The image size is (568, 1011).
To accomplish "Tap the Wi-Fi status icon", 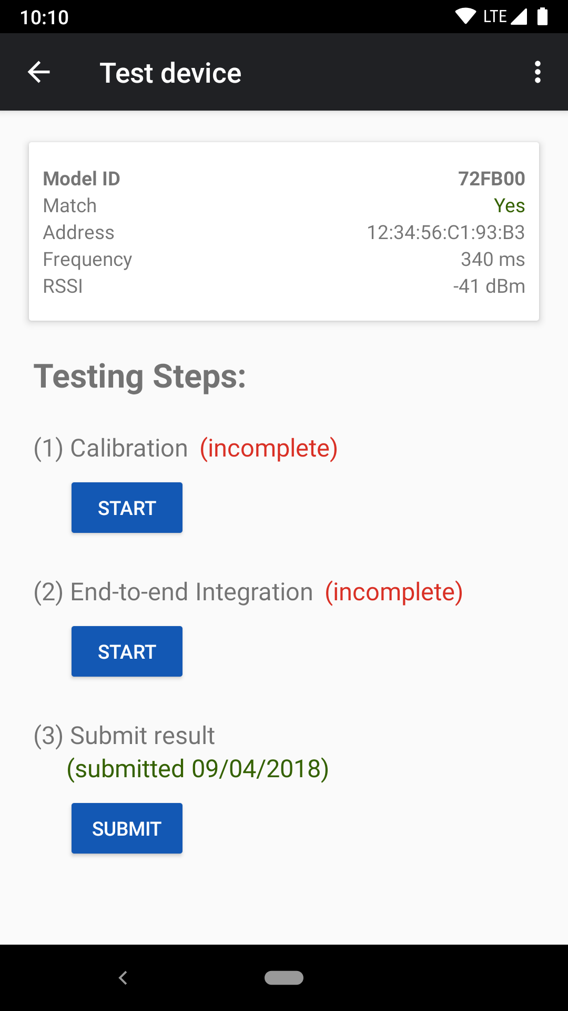I will coord(465,16).
